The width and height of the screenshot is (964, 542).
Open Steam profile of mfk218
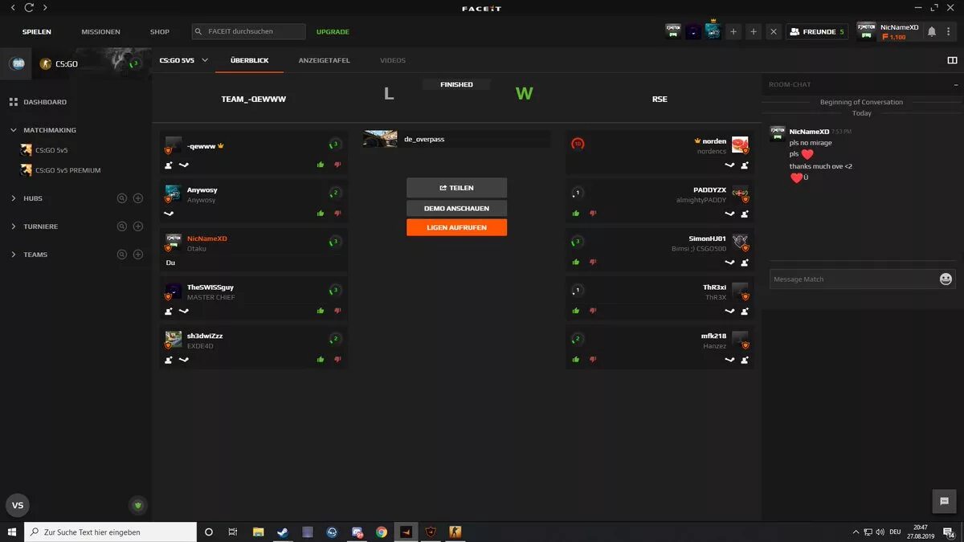tap(729, 359)
